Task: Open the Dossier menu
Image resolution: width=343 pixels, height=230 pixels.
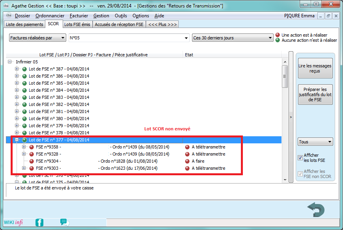Action: pyautogui.click(x=22, y=16)
